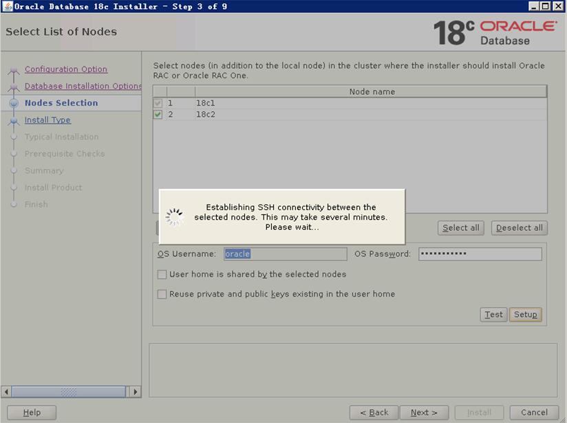Select the 18c2 node name cell
The image size is (567, 423).
pyautogui.click(x=371, y=115)
